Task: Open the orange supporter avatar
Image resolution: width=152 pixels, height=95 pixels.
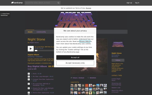Action: pyautogui.click(x=87, y=86)
